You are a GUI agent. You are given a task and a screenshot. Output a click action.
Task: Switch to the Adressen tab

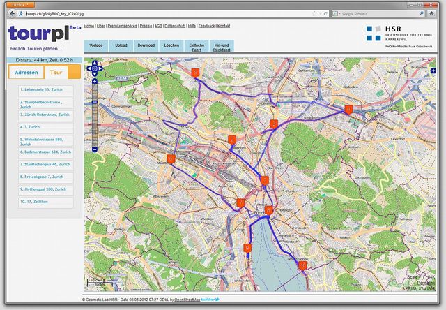click(26, 72)
